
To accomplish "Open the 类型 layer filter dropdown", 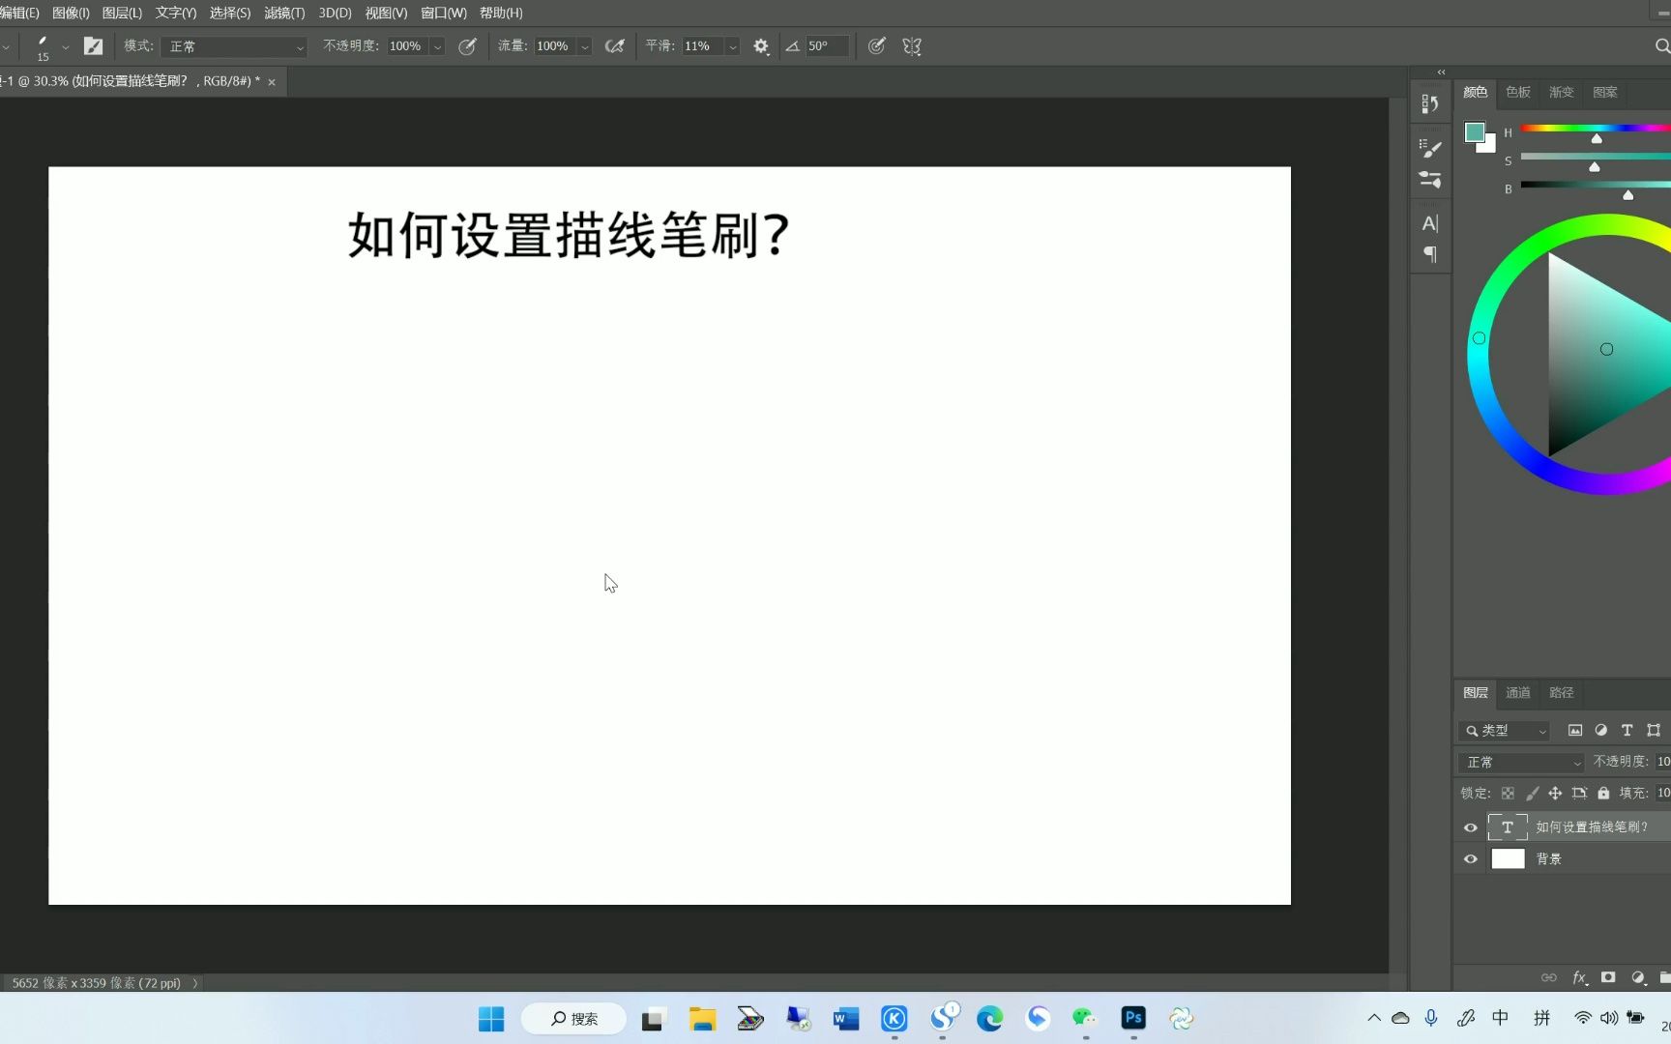I will point(1504,731).
